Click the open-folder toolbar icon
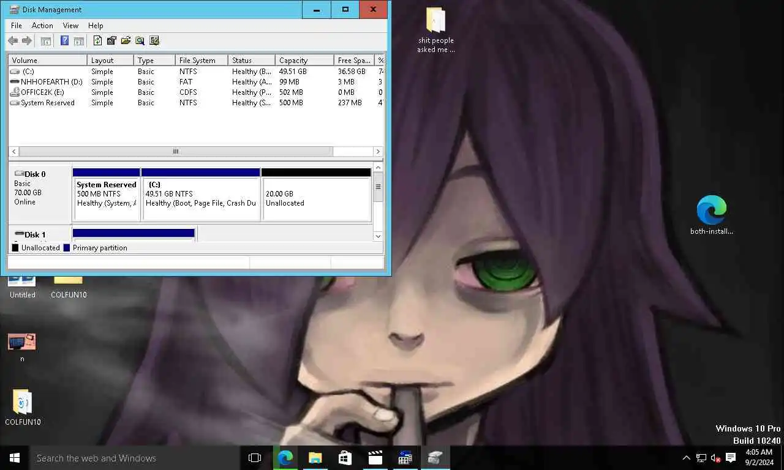 coord(126,41)
